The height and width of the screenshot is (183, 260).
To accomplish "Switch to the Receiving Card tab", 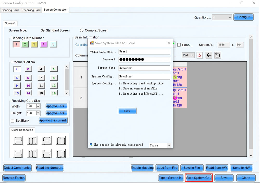I will (x=31, y=10).
